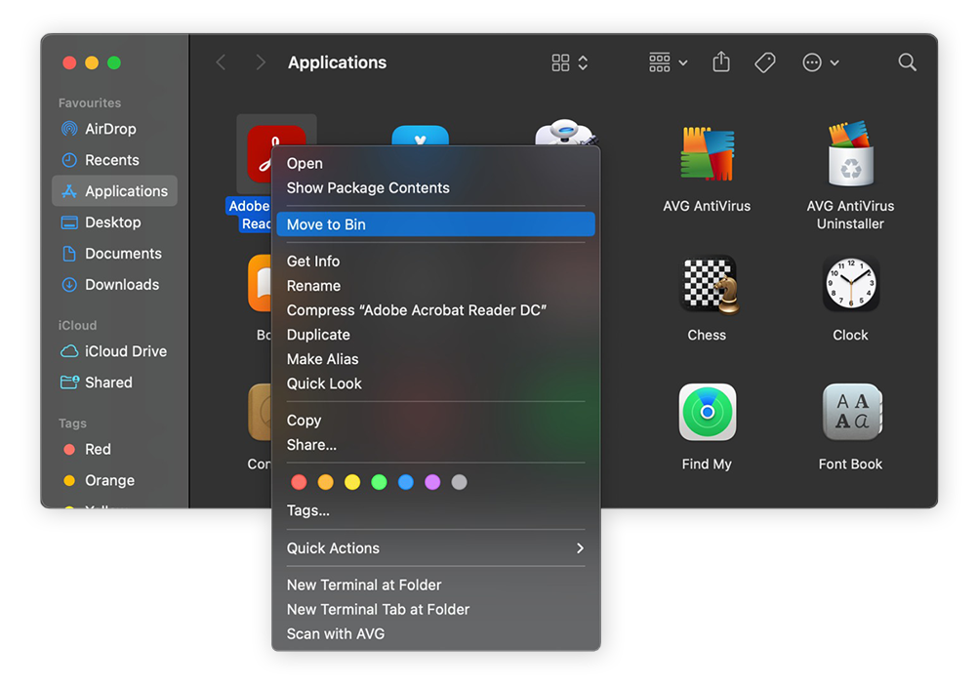Choose New Terminal Tab at Folder
This screenshot has width=976, height=686.
[435, 609]
